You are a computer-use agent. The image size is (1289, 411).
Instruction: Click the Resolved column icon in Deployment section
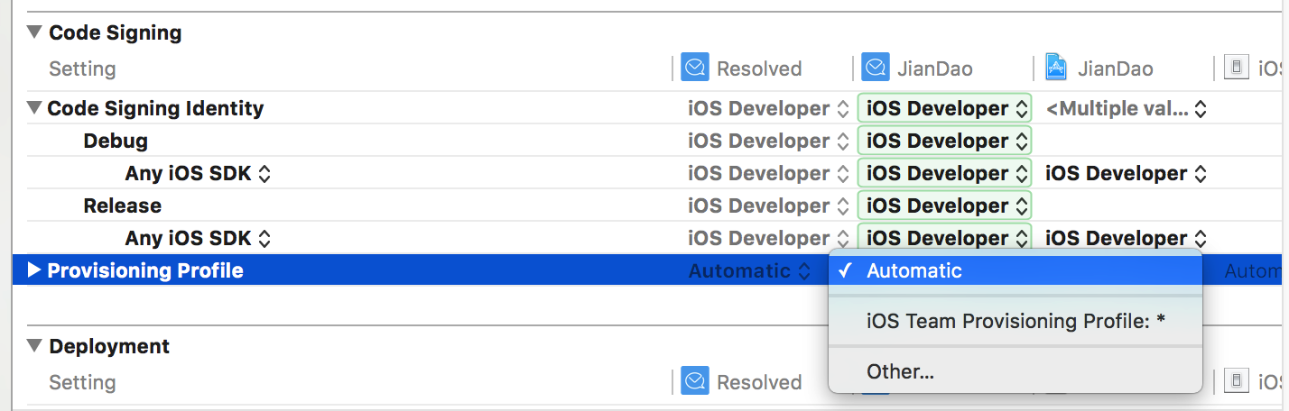(695, 381)
